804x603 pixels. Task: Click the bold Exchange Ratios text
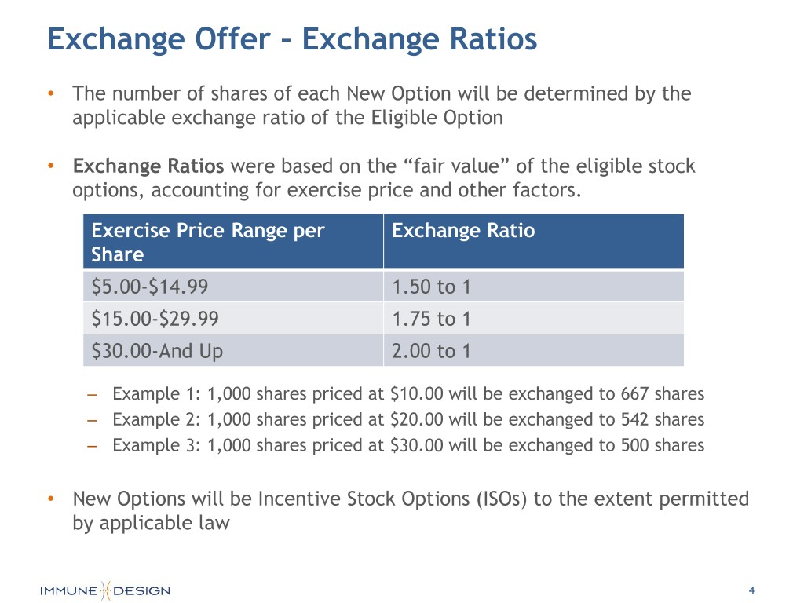click(x=148, y=166)
